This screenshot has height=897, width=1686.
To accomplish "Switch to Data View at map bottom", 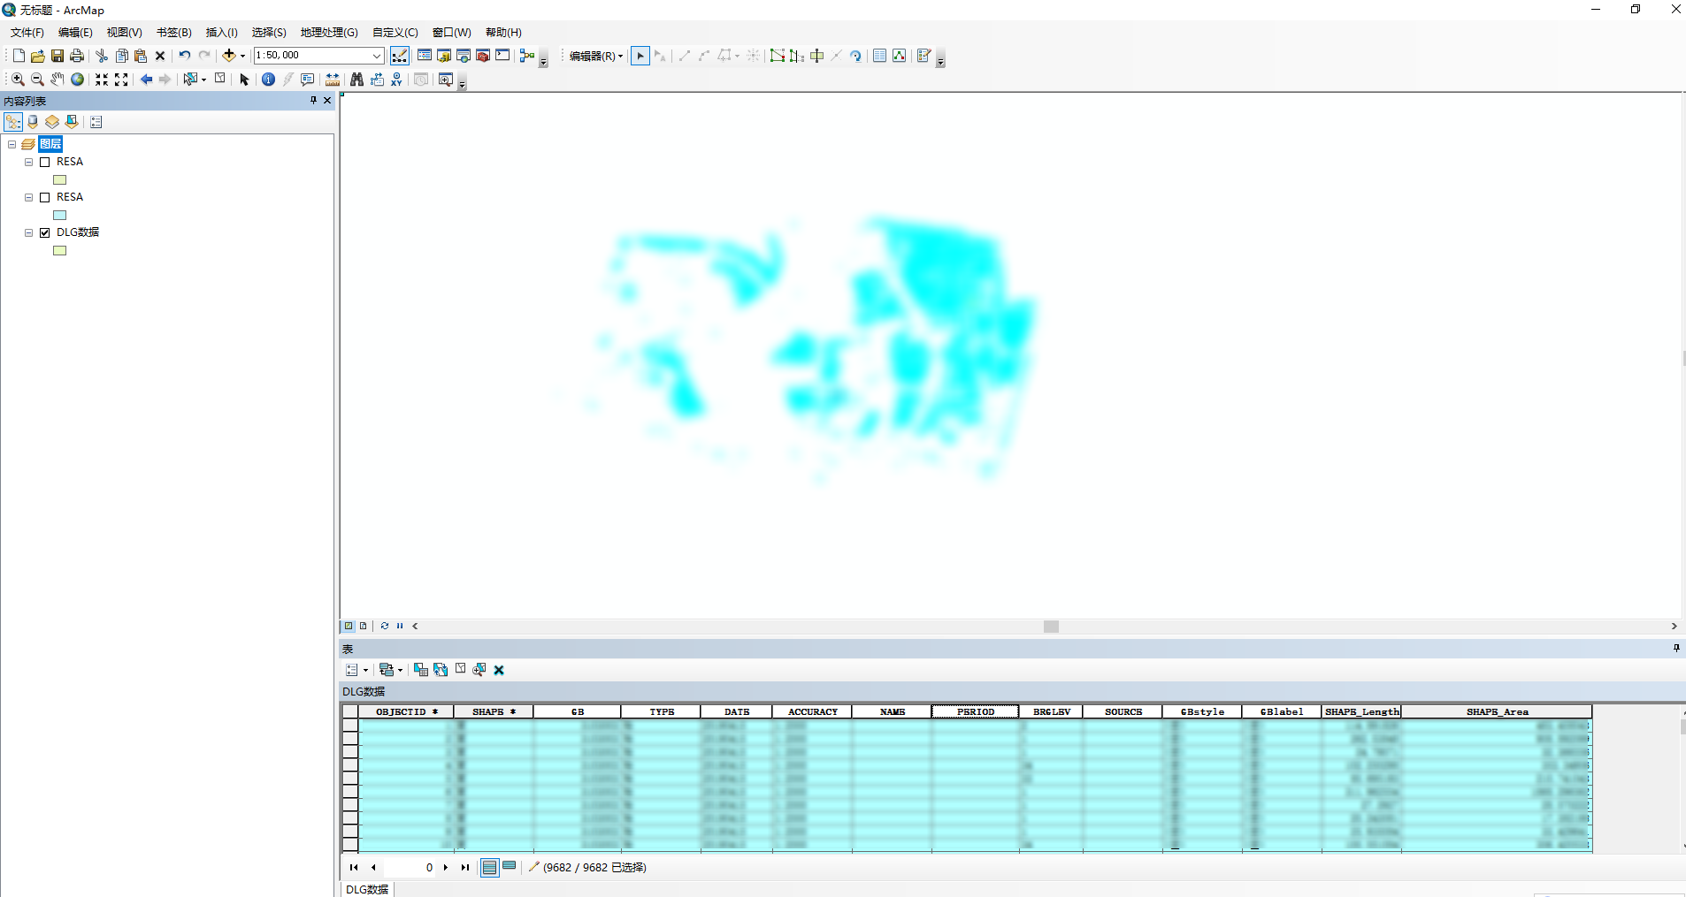I will [349, 626].
